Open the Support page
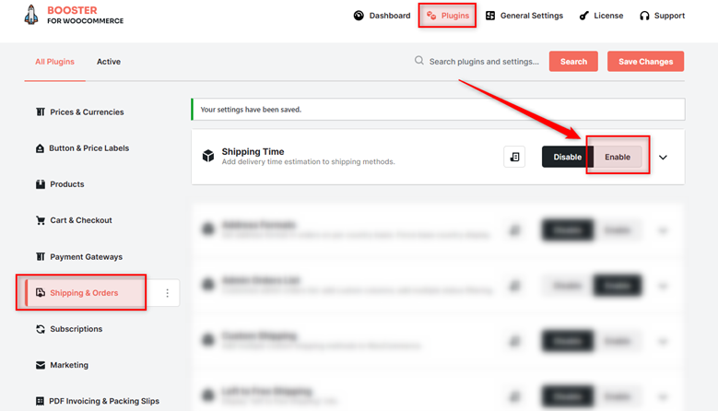The width and height of the screenshot is (718, 411). pyautogui.click(x=662, y=16)
